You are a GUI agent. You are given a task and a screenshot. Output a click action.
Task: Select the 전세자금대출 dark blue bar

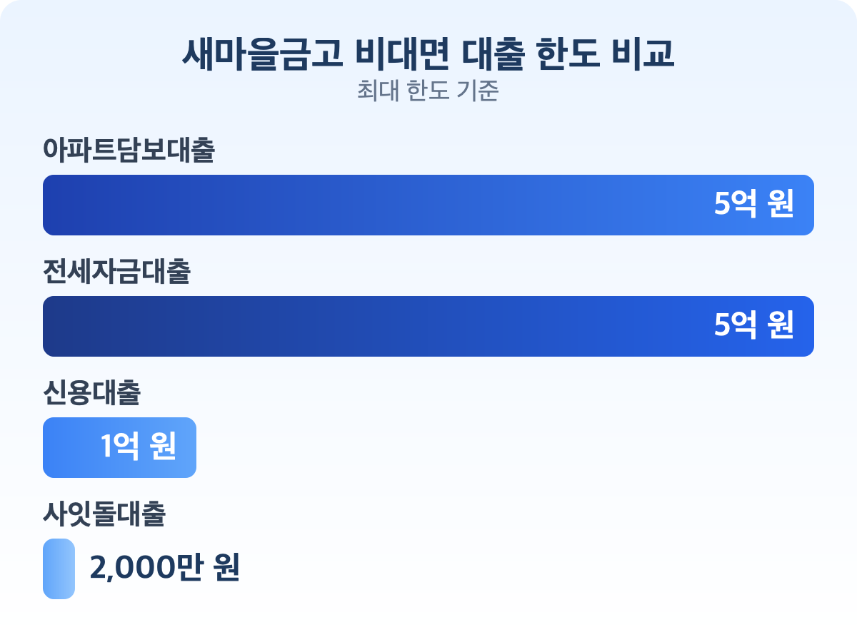[357, 327]
